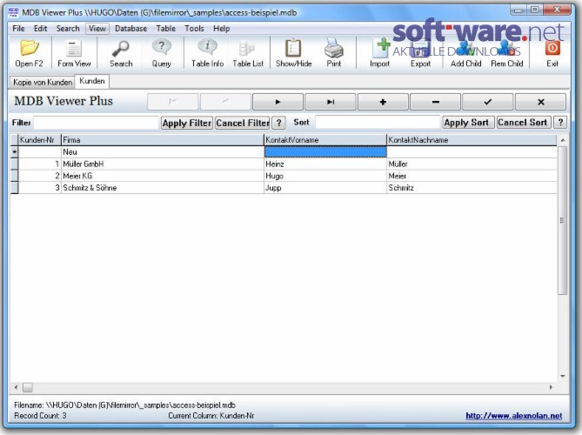Click the Apply Sort button
582x435 pixels.
click(466, 123)
